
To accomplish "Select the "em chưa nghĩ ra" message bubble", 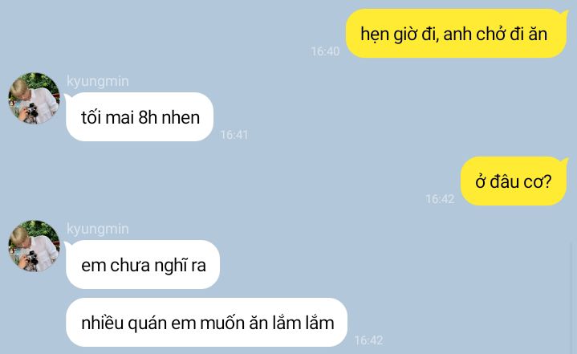I will pos(143,265).
